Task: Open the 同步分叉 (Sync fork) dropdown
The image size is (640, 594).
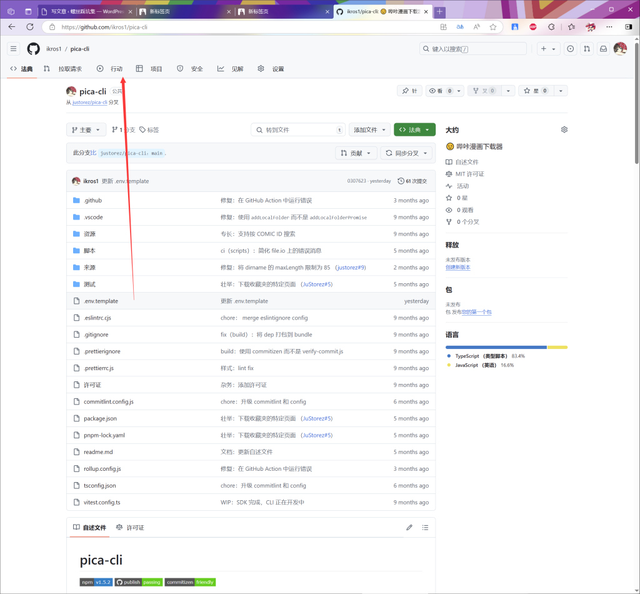Action: coord(406,153)
